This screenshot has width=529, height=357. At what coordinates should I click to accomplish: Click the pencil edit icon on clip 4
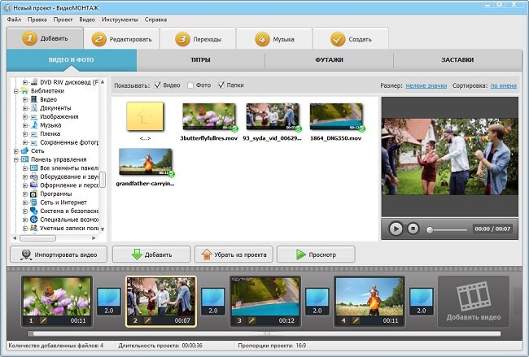pos(356,320)
